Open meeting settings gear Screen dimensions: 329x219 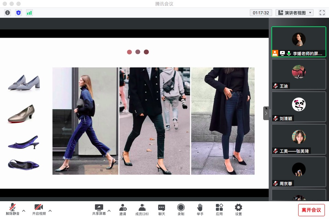(x=239, y=209)
